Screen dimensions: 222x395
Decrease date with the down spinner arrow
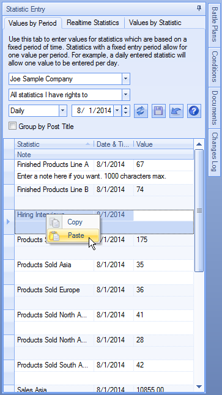point(126,114)
